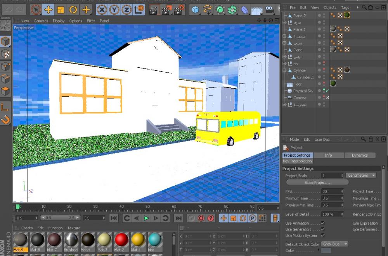388x256 pixels.
Task: Open Object Manager Objects menu
Action: [x=330, y=8]
